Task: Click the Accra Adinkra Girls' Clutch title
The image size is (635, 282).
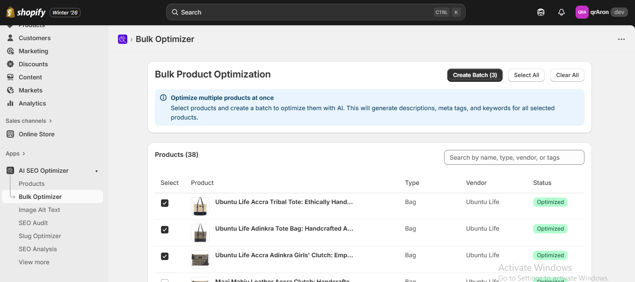Action: point(284,255)
